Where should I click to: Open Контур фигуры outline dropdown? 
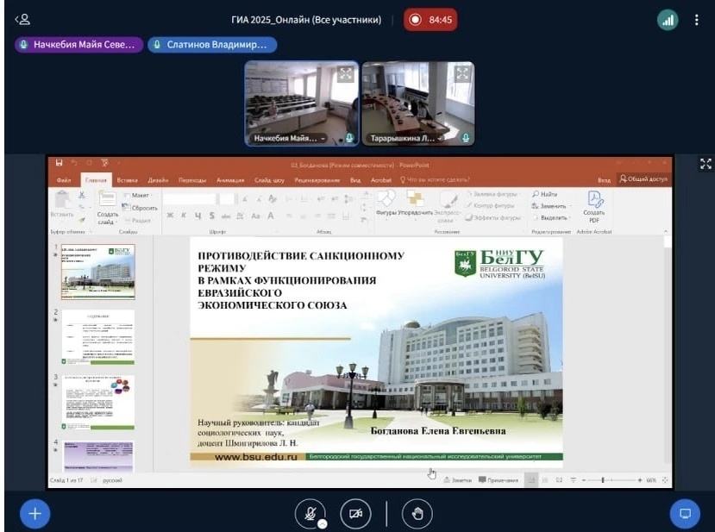(x=491, y=205)
